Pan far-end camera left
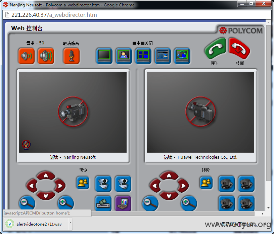This screenshot has height=234, width=274. click(x=155, y=186)
